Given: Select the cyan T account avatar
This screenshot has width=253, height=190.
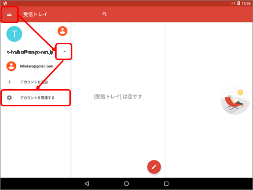Looking at the screenshot, I should (x=14, y=34).
